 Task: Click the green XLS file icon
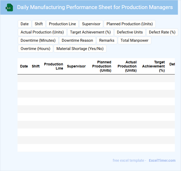click(x=10, y=7)
